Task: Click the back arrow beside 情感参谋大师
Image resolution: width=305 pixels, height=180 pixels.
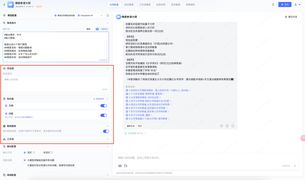Action: click(4, 5)
